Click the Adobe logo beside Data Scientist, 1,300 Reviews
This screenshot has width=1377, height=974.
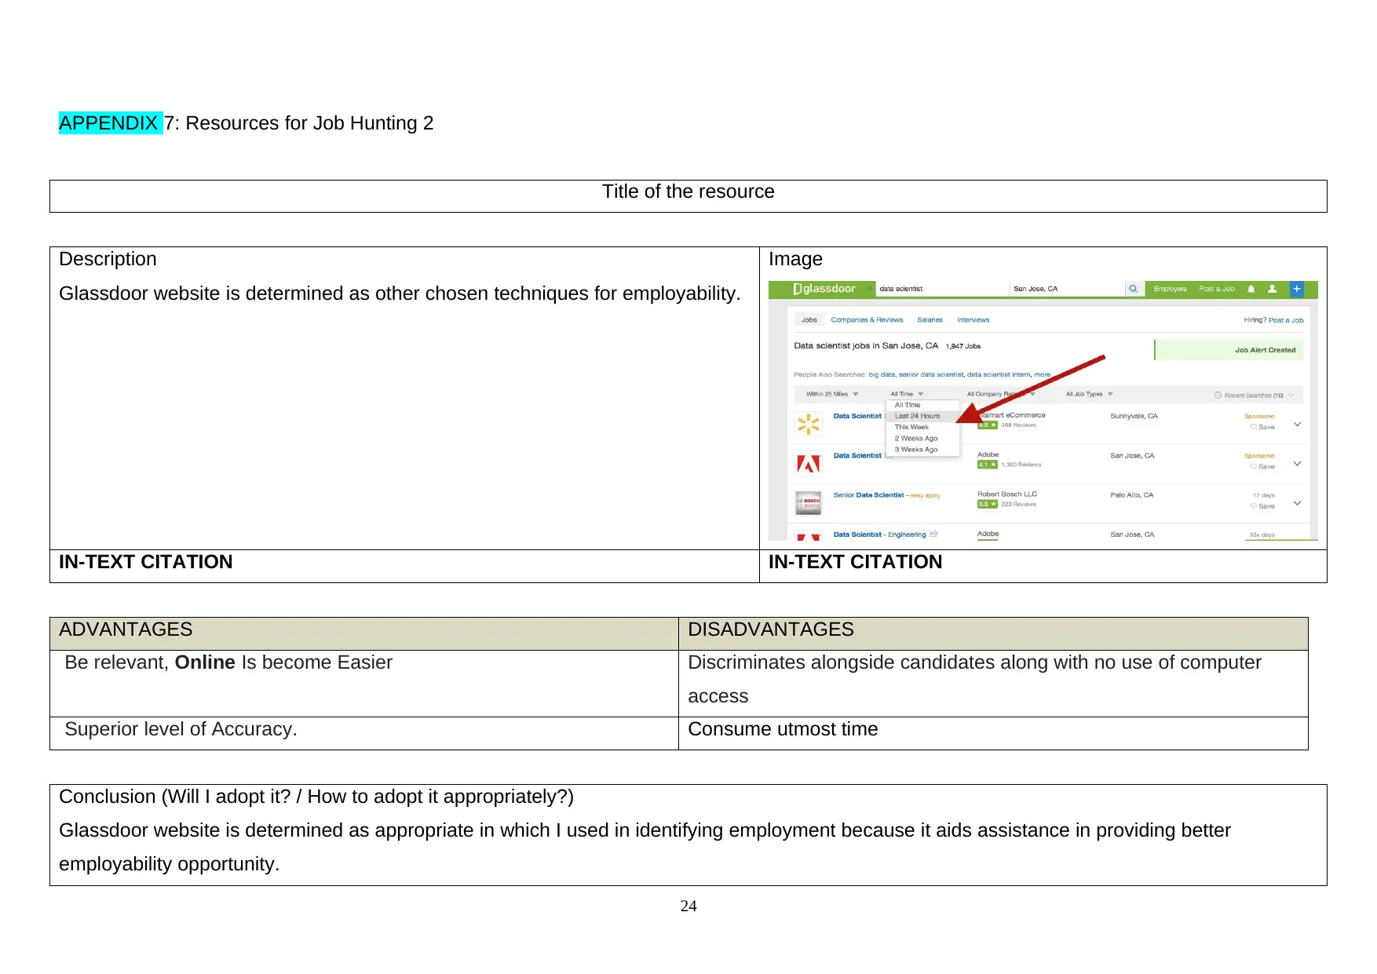(x=809, y=464)
